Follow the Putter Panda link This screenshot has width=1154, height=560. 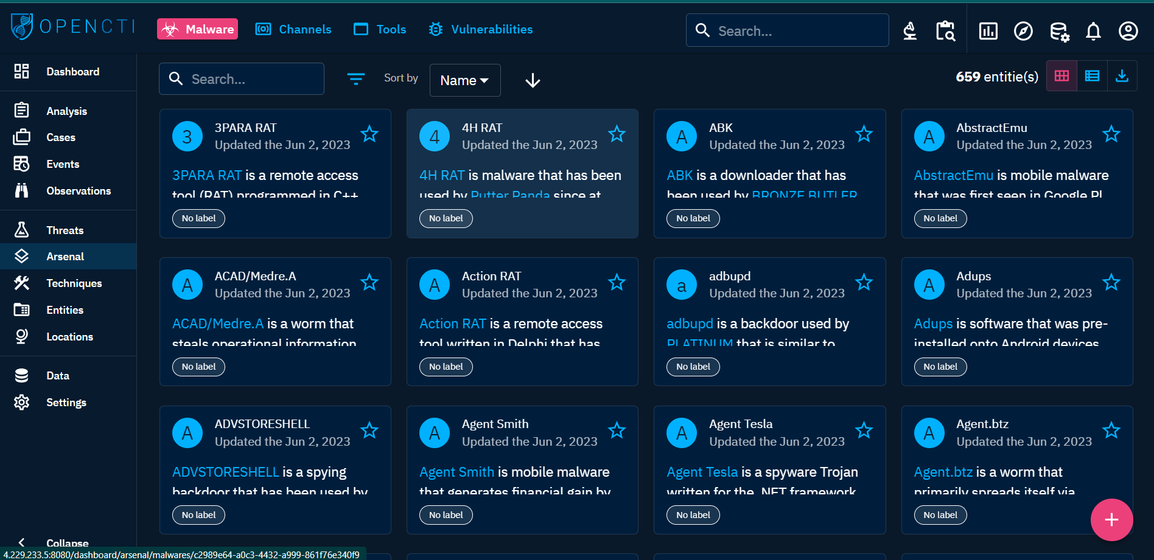pyautogui.click(x=510, y=195)
